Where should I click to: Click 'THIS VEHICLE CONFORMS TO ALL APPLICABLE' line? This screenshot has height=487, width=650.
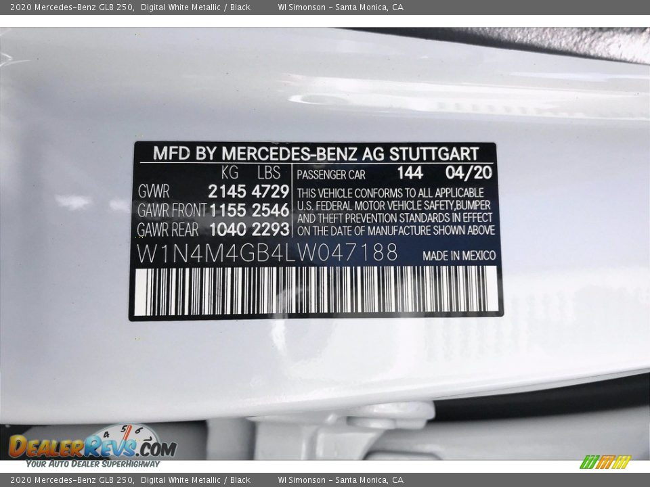click(390, 193)
